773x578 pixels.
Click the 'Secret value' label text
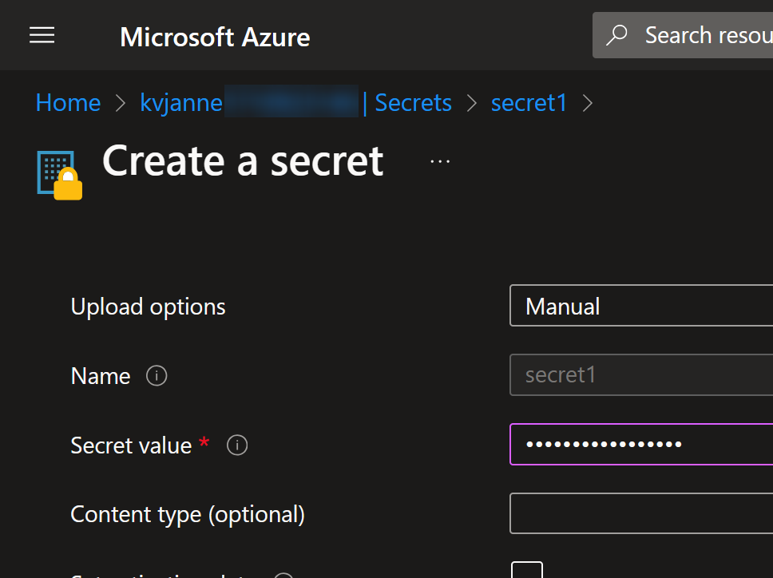131,445
